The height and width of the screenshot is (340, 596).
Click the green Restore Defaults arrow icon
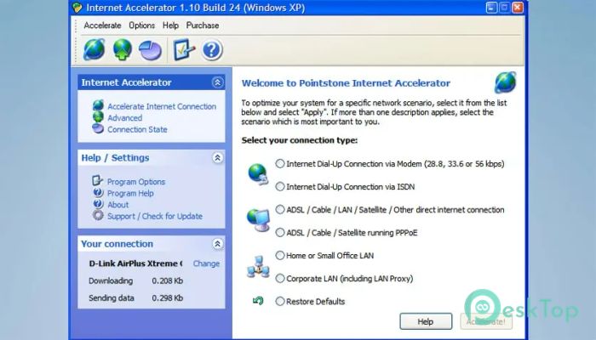[x=258, y=301]
